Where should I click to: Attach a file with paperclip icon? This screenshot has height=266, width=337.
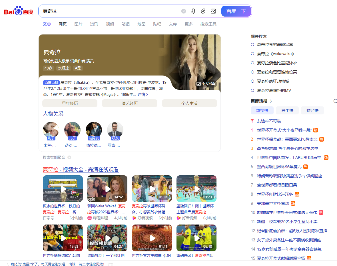[203, 11]
